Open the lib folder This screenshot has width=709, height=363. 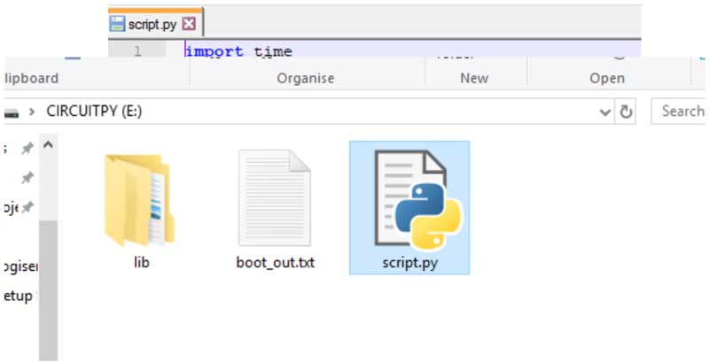(140, 200)
